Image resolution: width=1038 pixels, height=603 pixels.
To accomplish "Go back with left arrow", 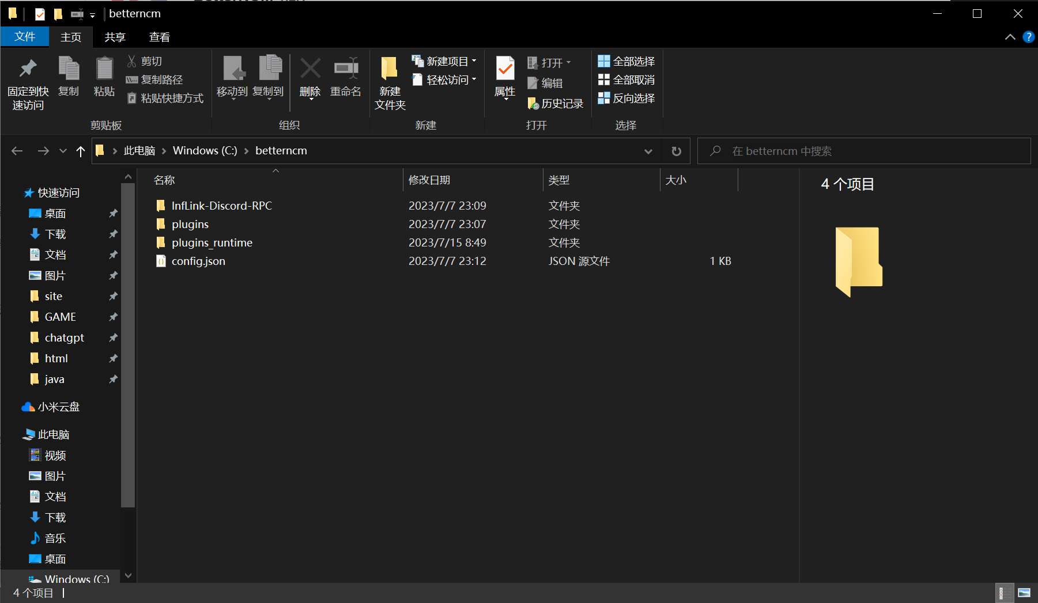I will click(x=17, y=151).
